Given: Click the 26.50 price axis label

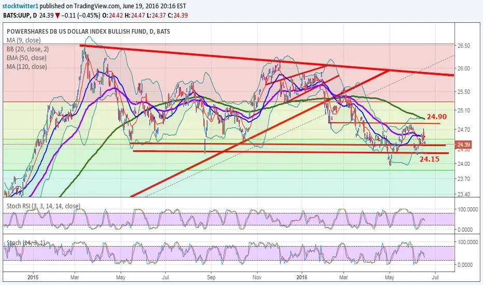Looking at the screenshot, I should 464,46.
